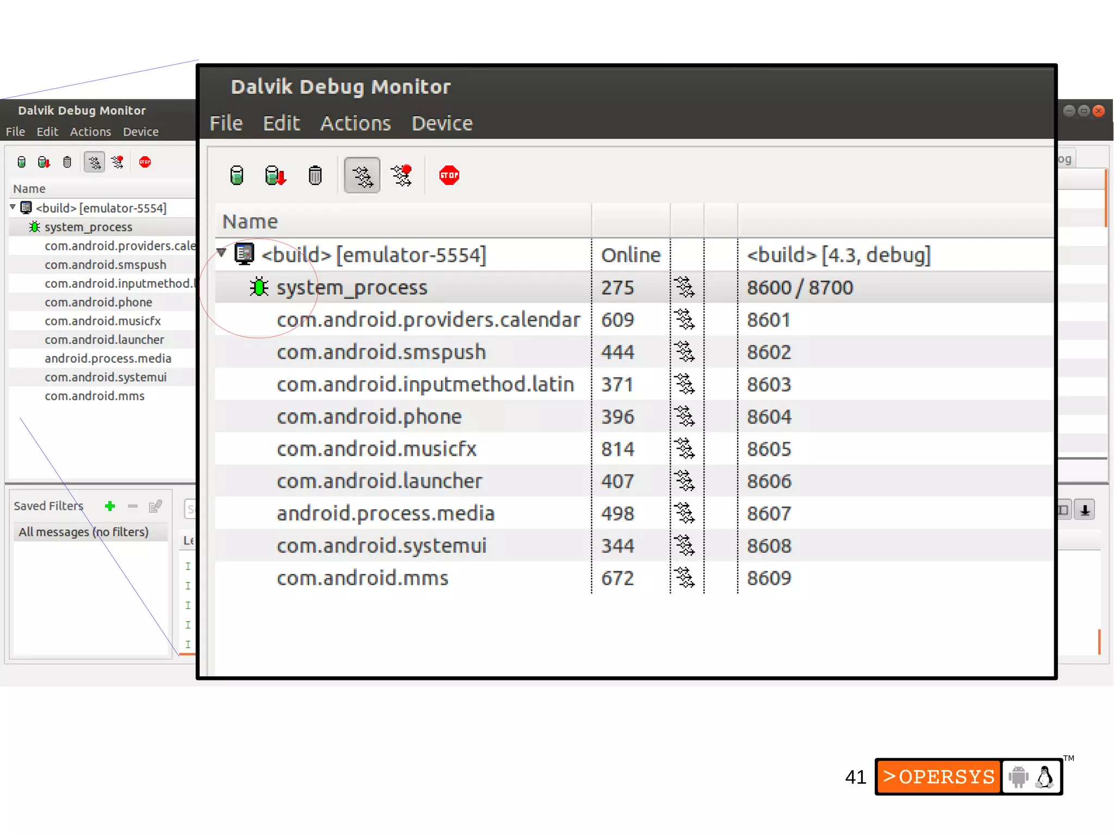Collapse emulator-5554 tree in enlarged view
1114x835 pixels.
coord(221,252)
